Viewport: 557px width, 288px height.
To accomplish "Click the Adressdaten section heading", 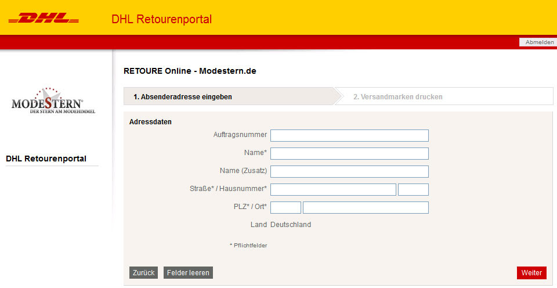I will pyautogui.click(x=150, y=121).
